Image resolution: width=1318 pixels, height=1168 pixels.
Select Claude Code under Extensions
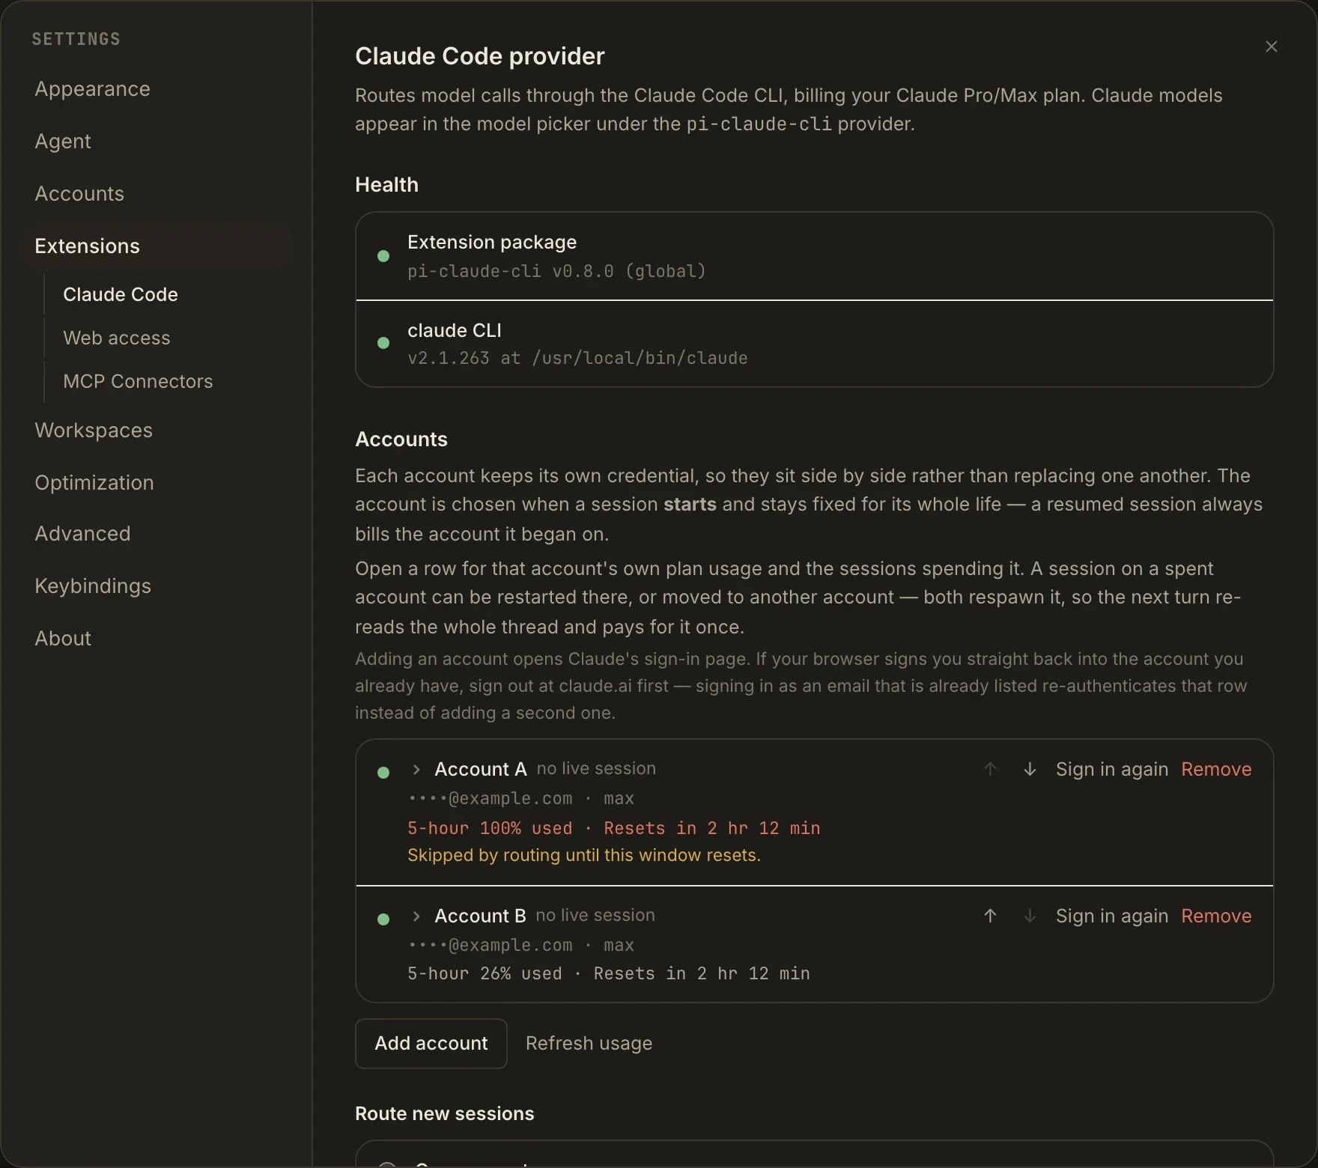pyautogui.click(x=121, y=294)
